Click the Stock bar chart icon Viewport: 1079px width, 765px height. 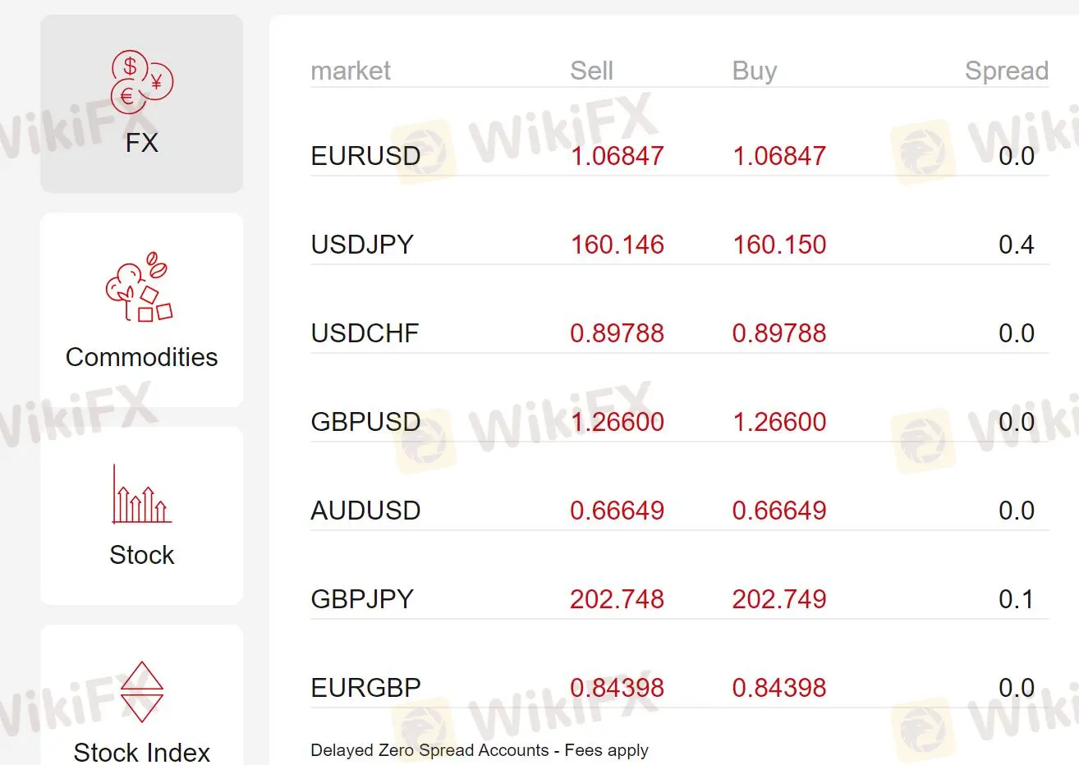tap(142, 494)
